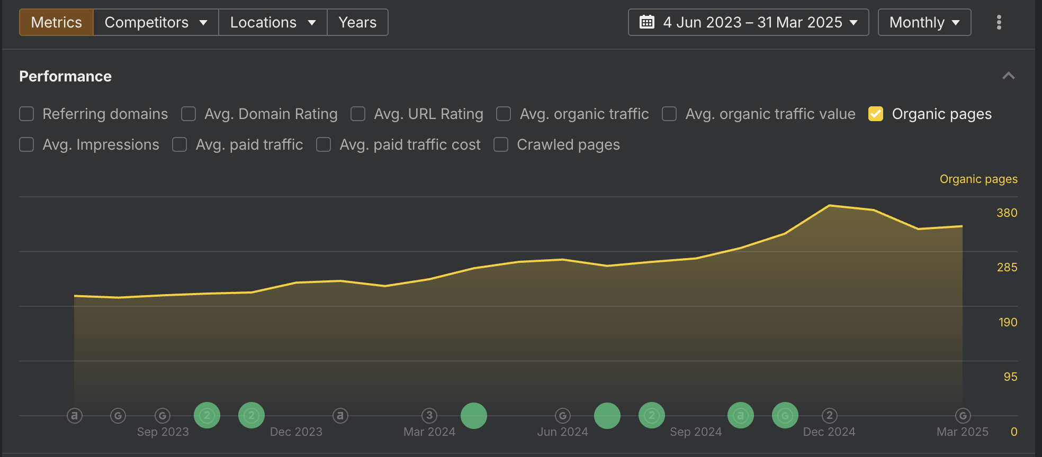Click the Google marker above Sep 2023
Image resolution: width=1042 pixels, height=457 pixels.
tap(163, 416)
